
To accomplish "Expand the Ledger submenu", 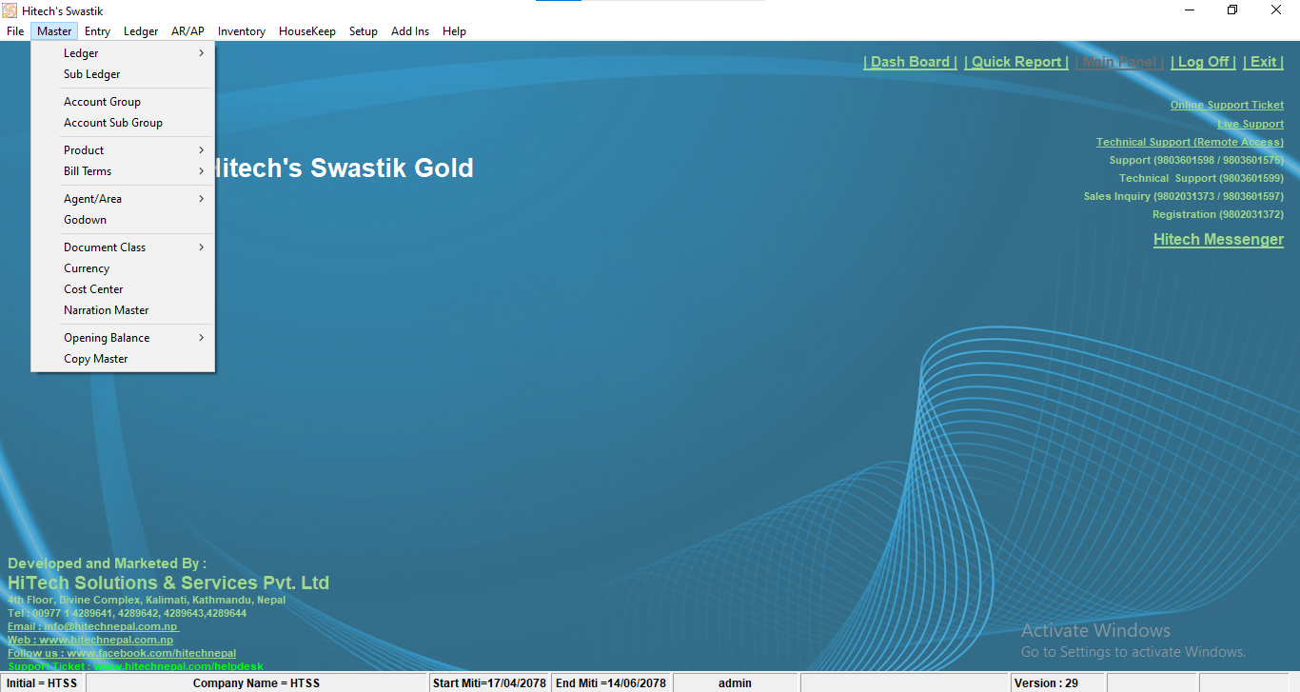I will [81, 53].
